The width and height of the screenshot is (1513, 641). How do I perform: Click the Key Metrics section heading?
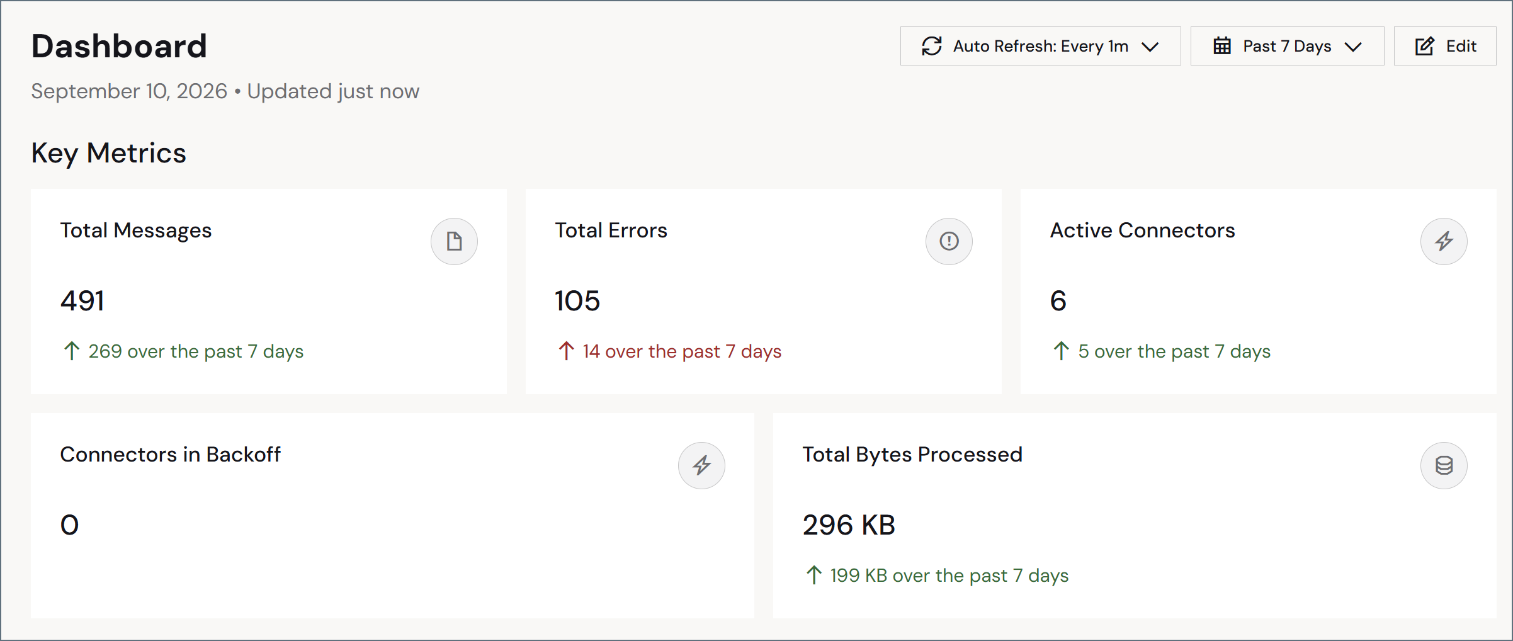pos(109,153)
